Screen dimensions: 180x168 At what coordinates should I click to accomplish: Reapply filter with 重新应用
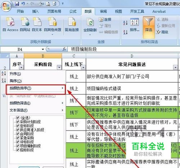click(x=166, y=26)
